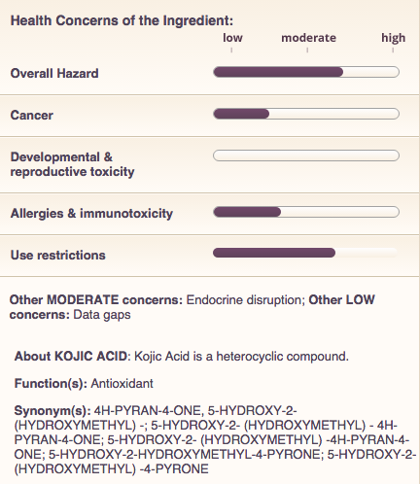This screenshot has height=484, width=420.
Task: Click the empty Developmental & reproductive toxicity bar
Action: tap(306, 156)
